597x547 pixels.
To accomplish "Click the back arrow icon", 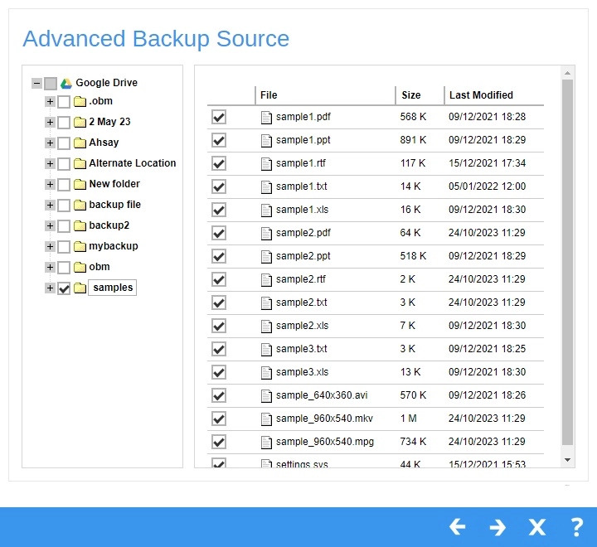I will (x=457, y=527).
